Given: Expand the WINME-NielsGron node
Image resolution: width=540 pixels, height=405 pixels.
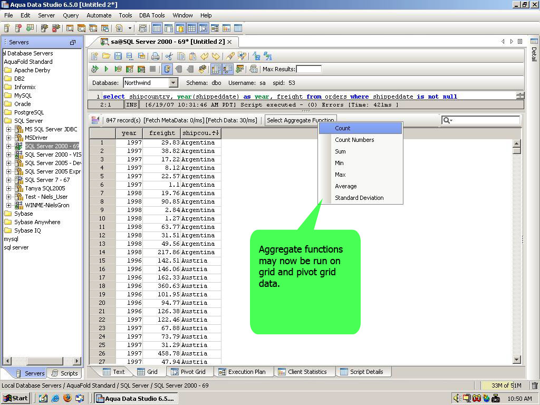Looking at the screenshot, I should point(8,205).
